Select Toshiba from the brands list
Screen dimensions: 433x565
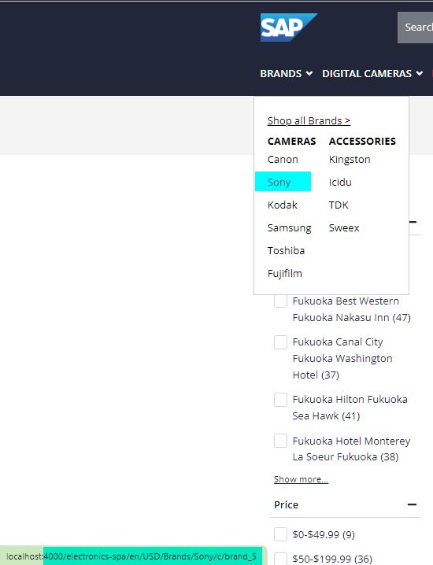286,250
